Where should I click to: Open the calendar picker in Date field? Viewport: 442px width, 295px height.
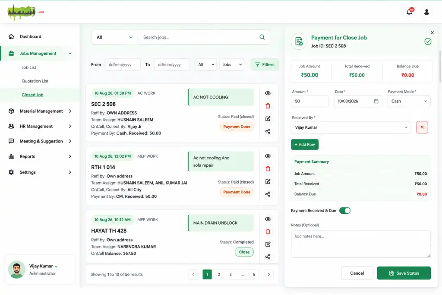(x=376, y=101)
